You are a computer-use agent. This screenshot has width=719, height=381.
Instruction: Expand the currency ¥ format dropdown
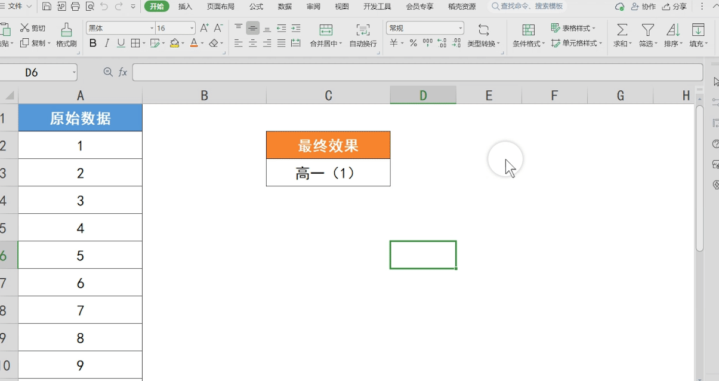402,43
